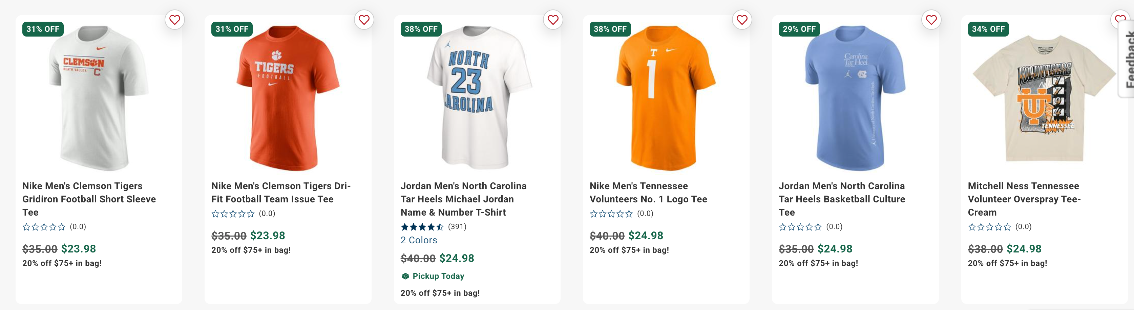Open Nike Men's Clemson Tigers Gridiron Tee title
The image size is (1134, 310).
click(x=89, y=199)
